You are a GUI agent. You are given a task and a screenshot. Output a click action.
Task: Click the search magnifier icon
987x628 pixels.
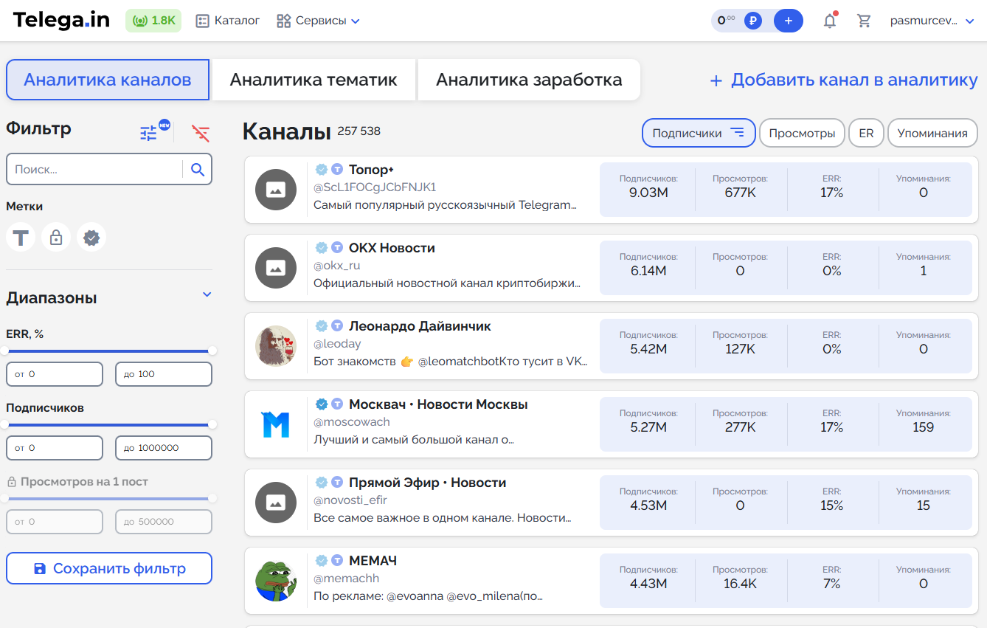[x=197, y=170]
